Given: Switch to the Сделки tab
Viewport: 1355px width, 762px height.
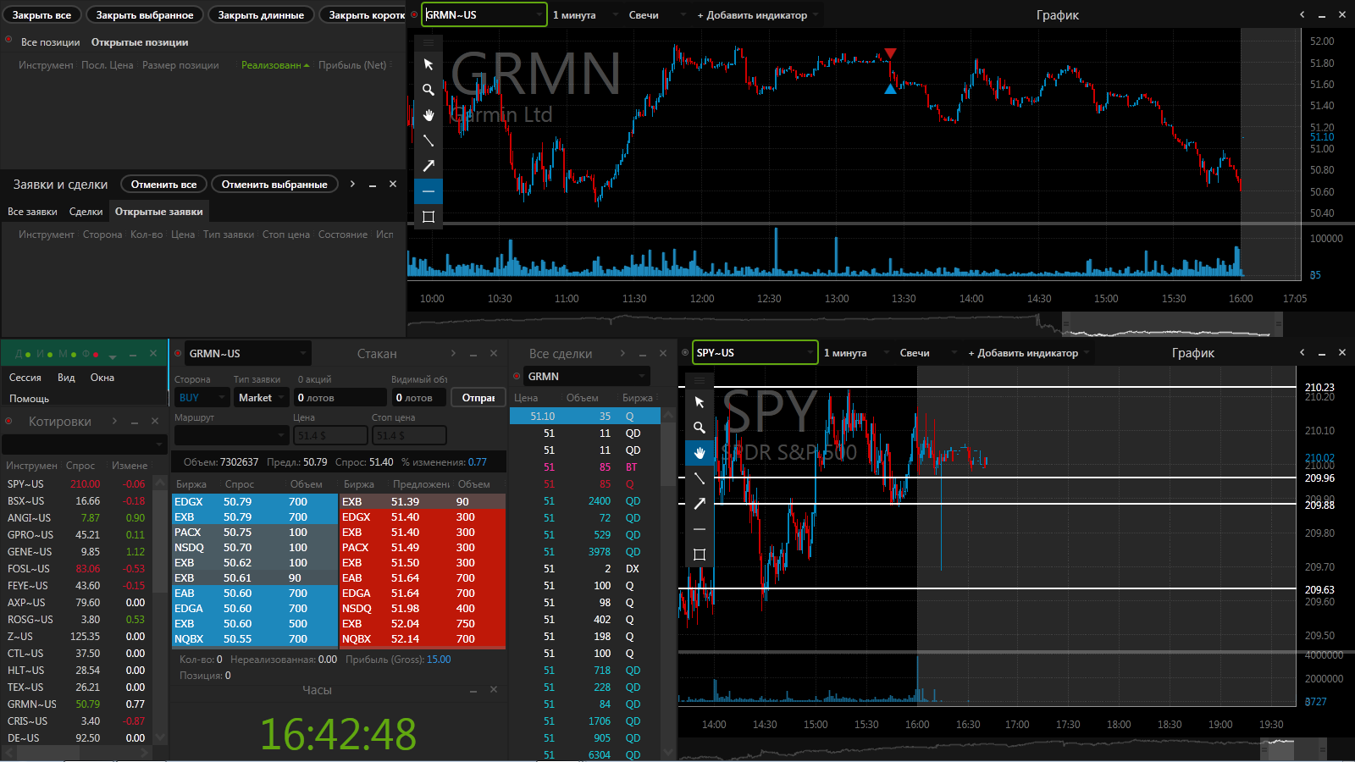Looking at the screenshot, I should point(86,212).
